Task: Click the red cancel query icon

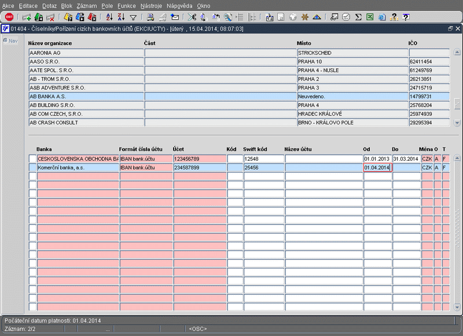Action: 92,17
